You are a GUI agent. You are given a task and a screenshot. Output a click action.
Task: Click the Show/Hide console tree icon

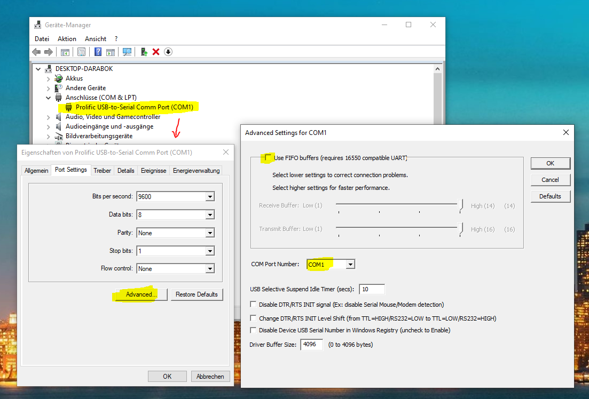[x=65, y=51]
